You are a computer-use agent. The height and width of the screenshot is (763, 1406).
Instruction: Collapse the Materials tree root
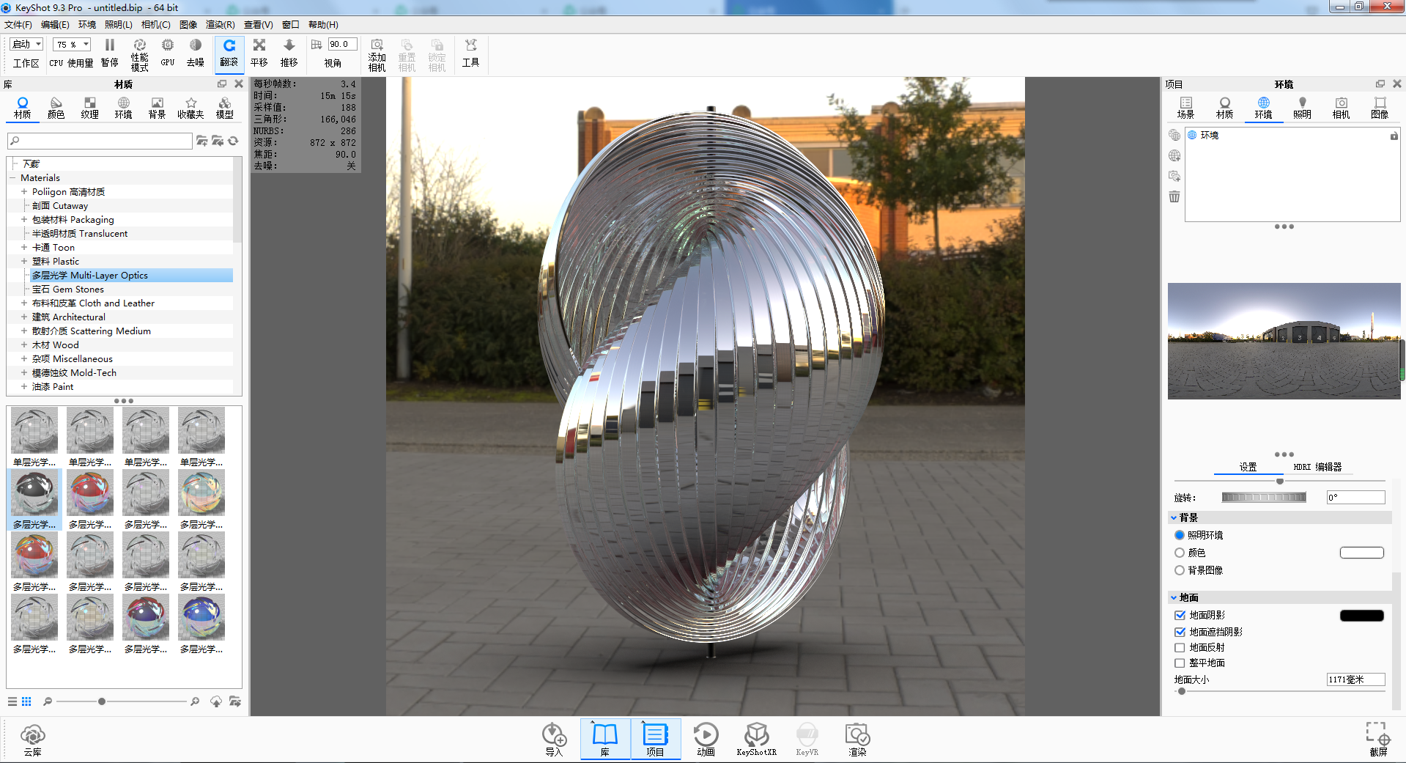pyautogui.click(x=12, y=178)
